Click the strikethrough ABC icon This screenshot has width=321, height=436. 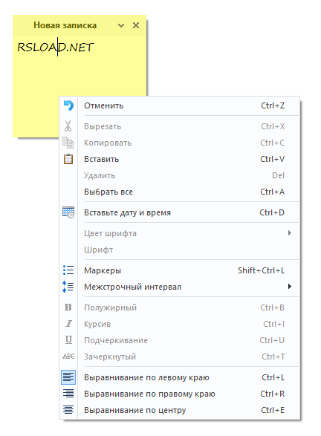click(x=68, y=357)
